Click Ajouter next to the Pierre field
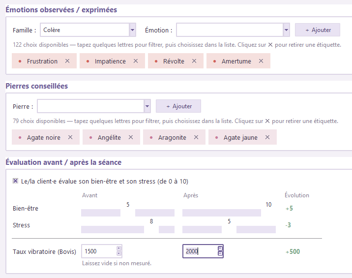The width and height of the screenshot is (352, 278). pyautogui.click(x=178, y=106)
